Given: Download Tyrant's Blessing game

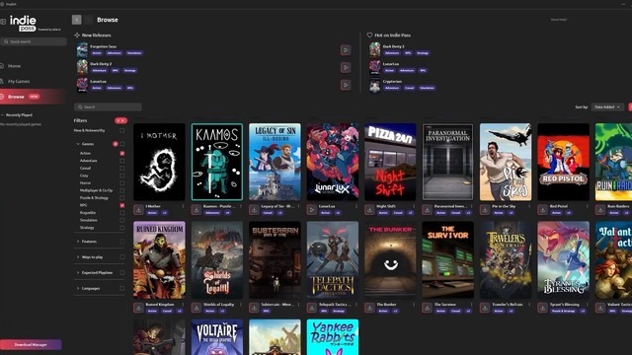Looking at the screenshot, I should tap(542, 308).
